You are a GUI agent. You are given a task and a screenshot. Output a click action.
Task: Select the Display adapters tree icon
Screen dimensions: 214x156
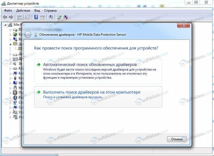15,39
